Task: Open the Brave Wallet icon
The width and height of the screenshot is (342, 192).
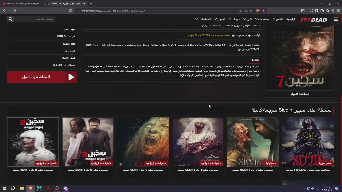Action: (322, 11)
